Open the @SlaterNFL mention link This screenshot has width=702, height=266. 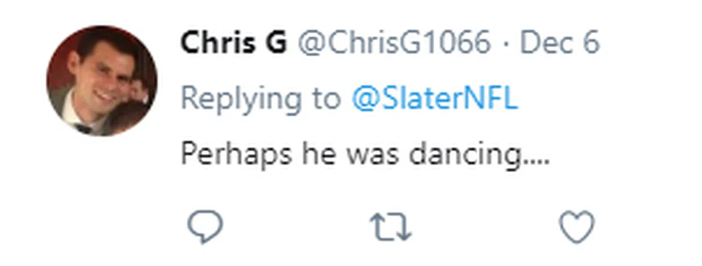point(435,99)
